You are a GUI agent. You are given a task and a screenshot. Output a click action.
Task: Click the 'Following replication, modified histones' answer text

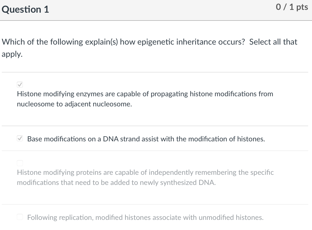(145, 217)
